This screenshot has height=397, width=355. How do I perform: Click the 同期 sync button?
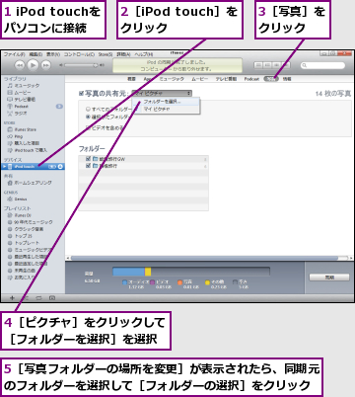coord(329,278)
